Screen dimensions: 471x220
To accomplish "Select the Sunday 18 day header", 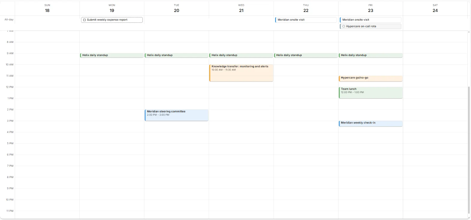I will [47, 8].
